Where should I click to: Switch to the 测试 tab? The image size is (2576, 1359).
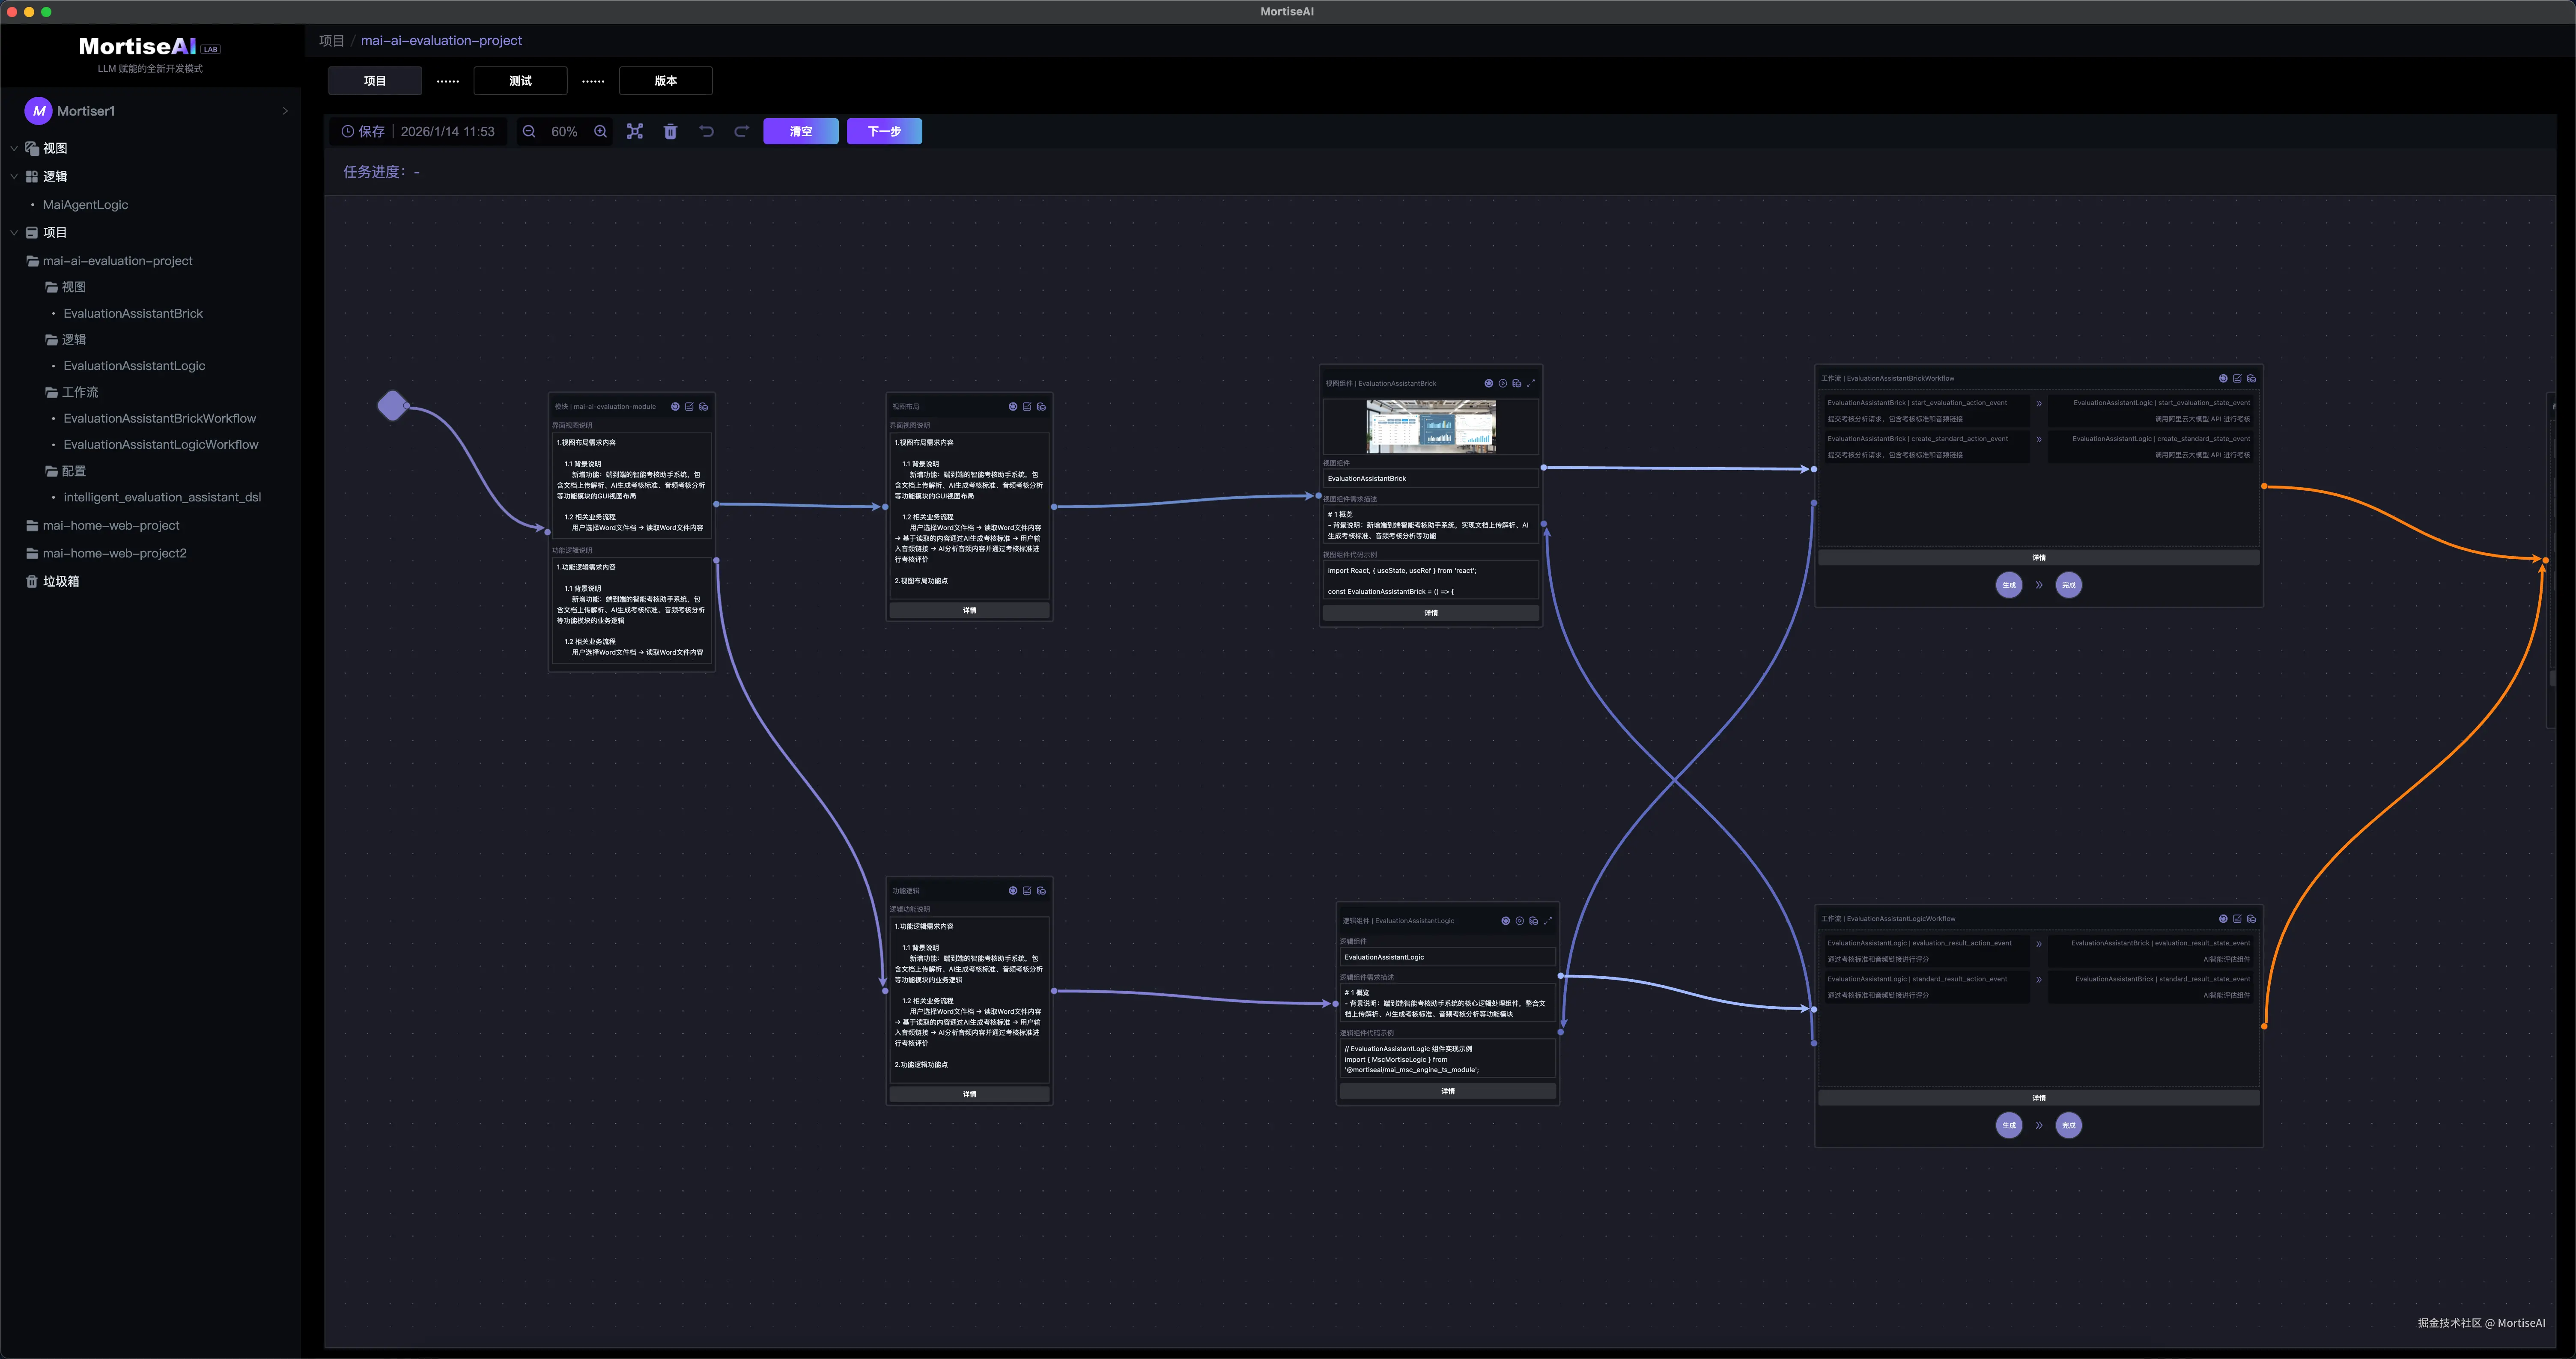click(x=520, y=81)
